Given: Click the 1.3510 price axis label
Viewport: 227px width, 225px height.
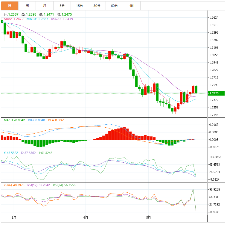Looking at the screenshot, I should [214, 25].
